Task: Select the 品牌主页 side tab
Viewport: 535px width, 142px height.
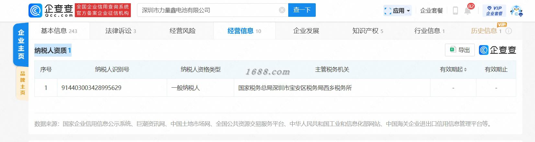Action: tap(22, 83)
